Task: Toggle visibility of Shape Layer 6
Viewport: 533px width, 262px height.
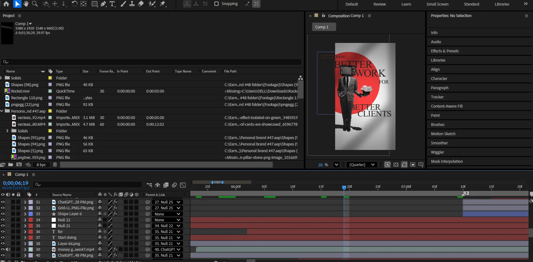Action: (x=3, y=214)
